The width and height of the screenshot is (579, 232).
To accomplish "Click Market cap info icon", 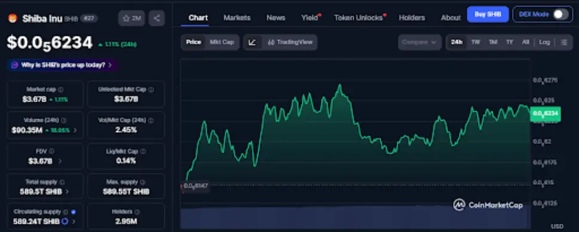I will coord(61,90).
